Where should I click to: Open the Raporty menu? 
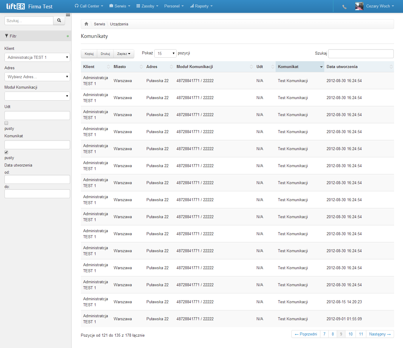[201, 6]
